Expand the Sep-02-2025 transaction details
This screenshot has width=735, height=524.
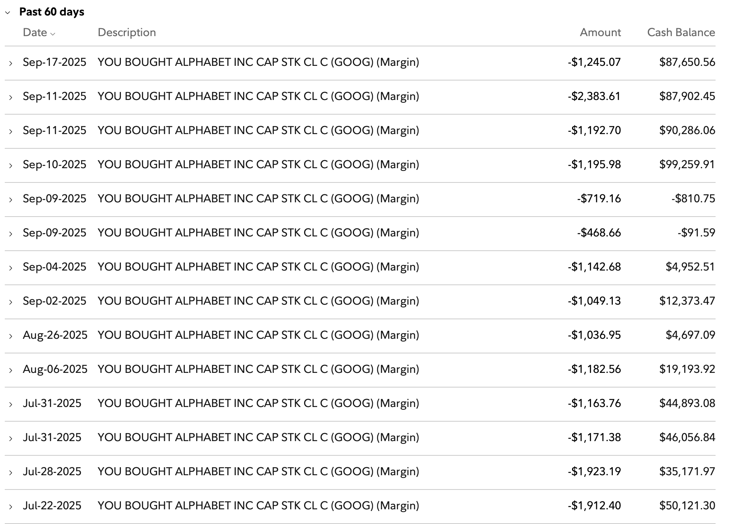pos(10,301)
